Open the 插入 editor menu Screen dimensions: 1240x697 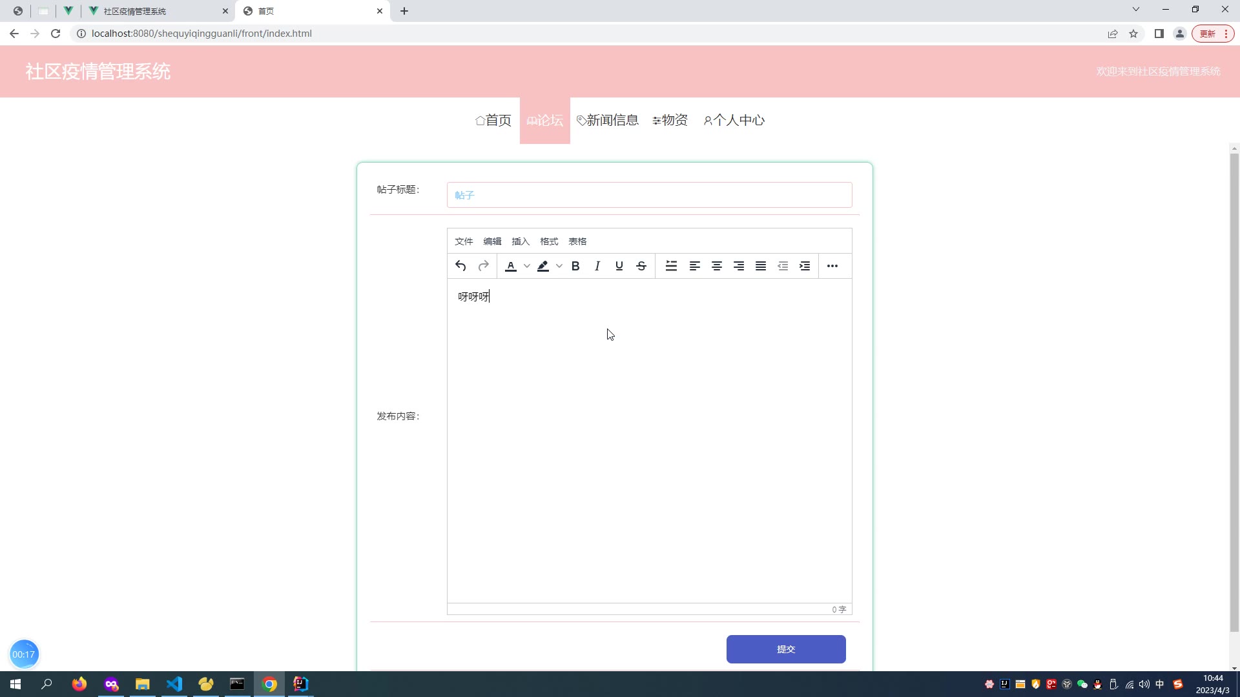(521, 241)
